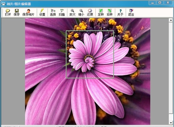Click the 保存相片 save photo icon
Viewport: 174px width, 127px height.
pyautogui.click(x=28, y=12)
